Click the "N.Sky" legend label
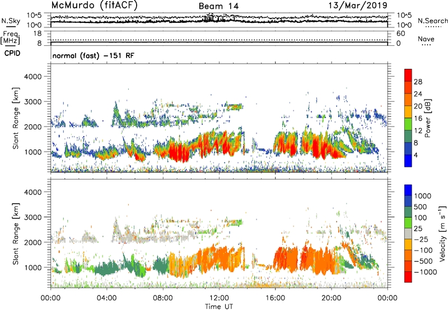448x310 pixels. [11, 21]
